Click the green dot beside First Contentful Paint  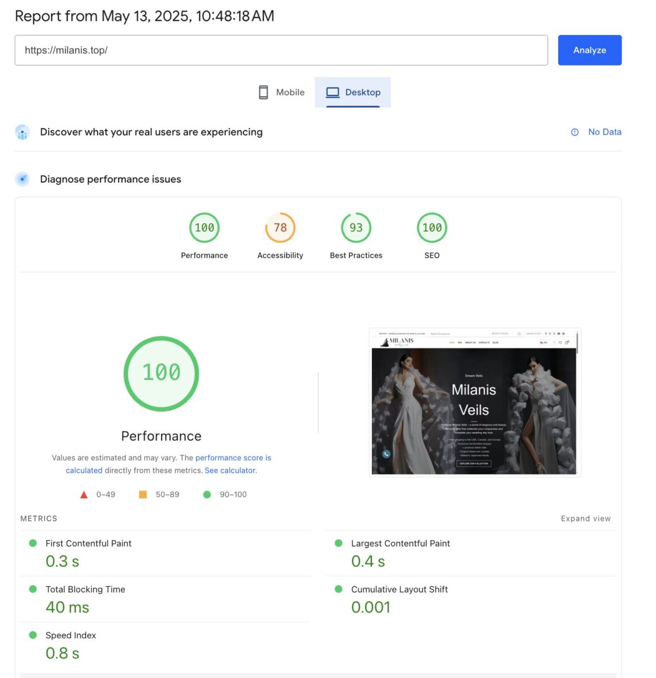click(x=33, y=543)
